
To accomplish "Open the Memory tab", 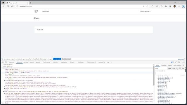I will point(56,62).
